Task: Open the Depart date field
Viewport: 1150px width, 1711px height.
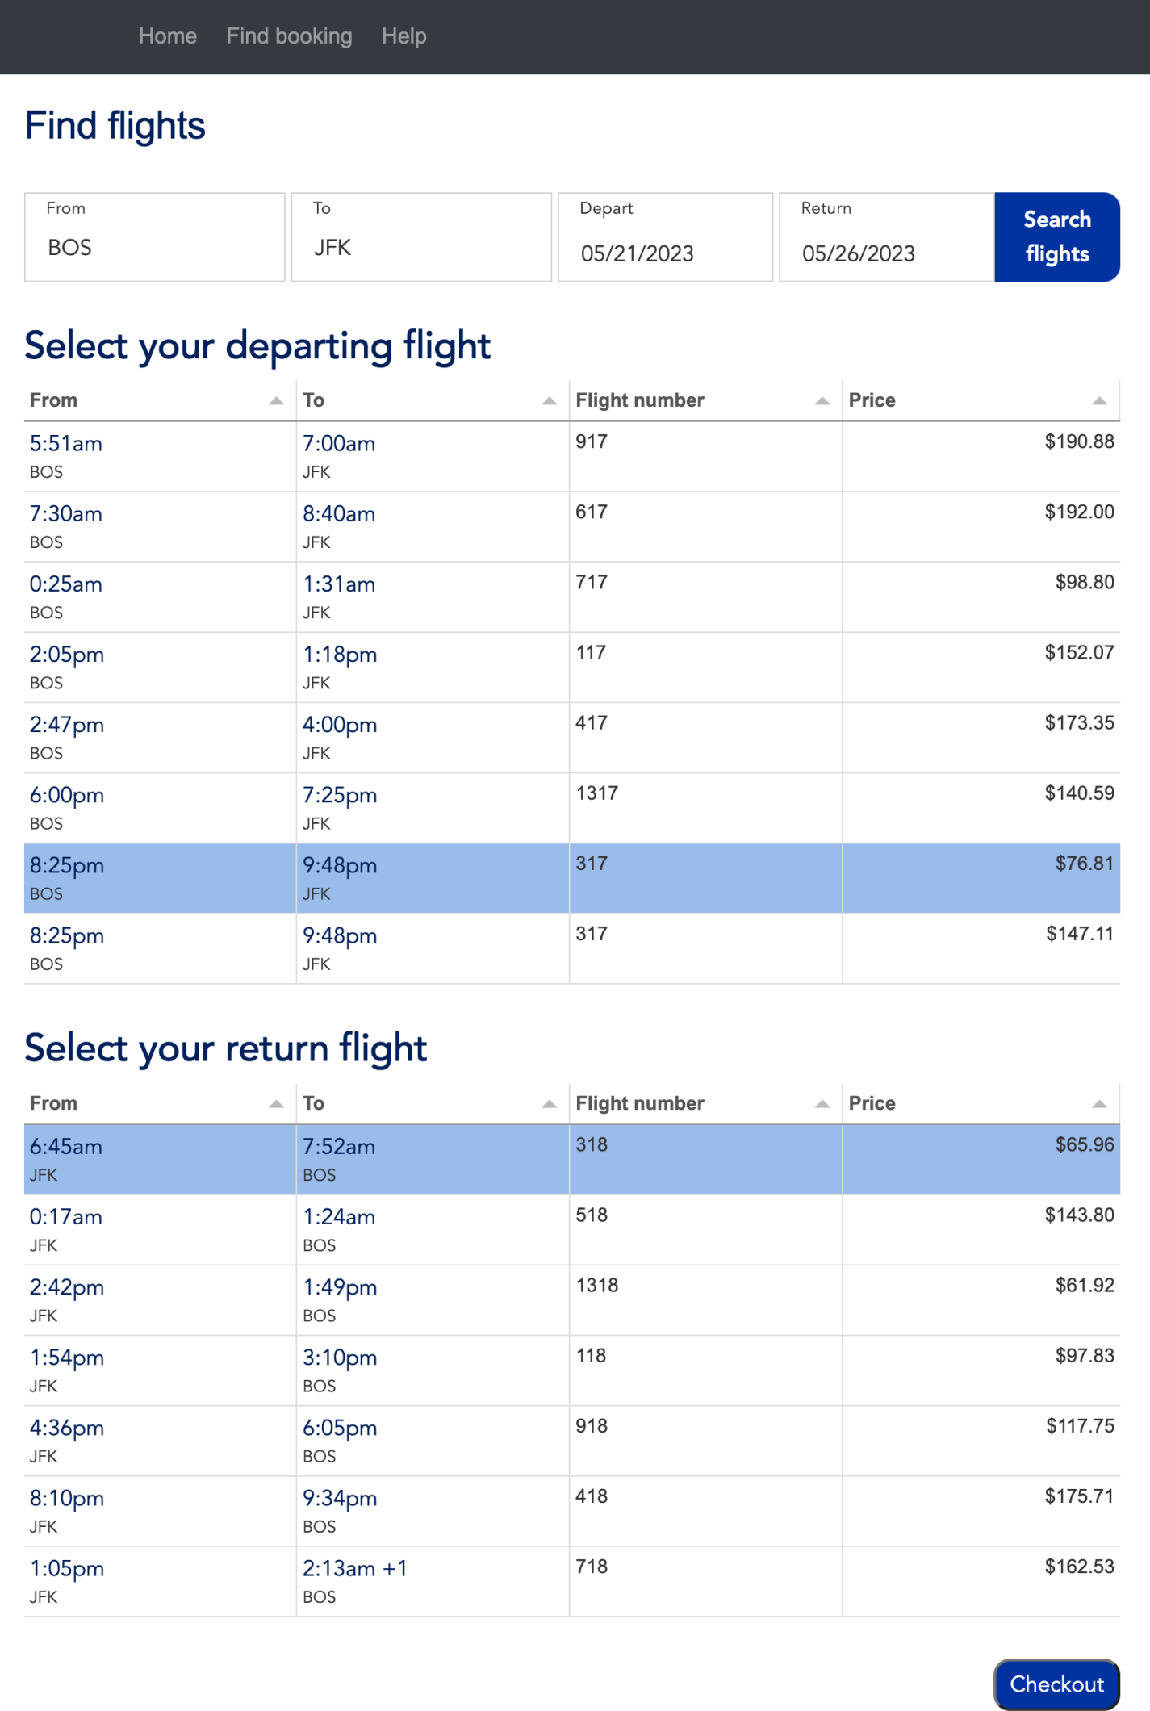Action: tap(665, 253)
